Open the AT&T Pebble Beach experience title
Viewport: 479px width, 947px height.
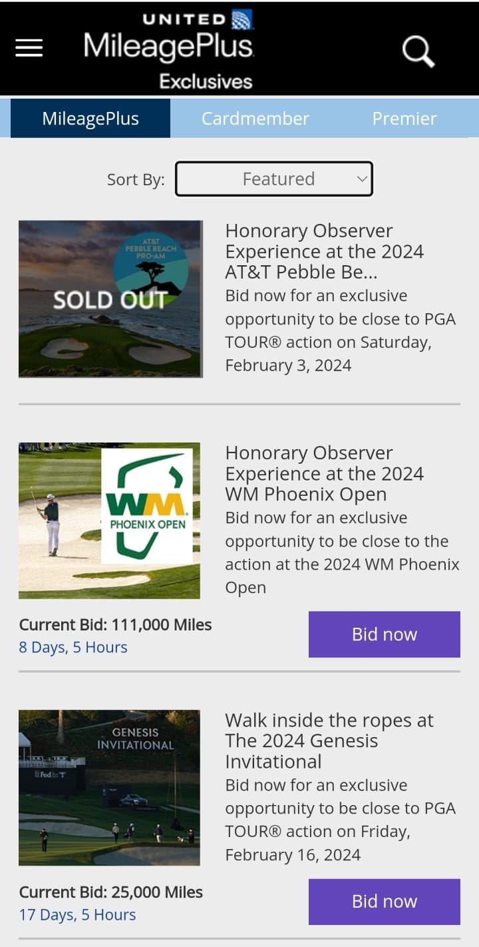(x=324, y=251)
